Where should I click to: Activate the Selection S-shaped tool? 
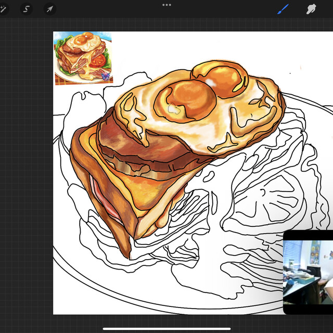pos(27,9)
